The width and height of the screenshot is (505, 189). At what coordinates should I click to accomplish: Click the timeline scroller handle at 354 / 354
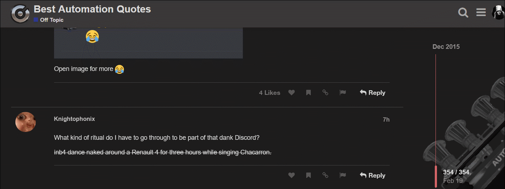pos(436,176)
